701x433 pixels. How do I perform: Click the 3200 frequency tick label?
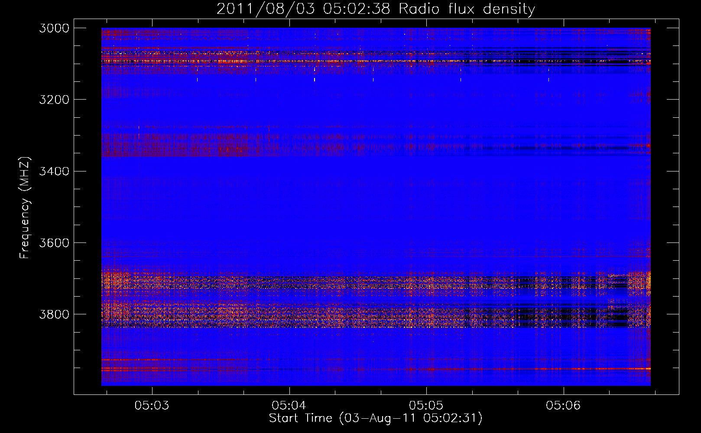pyautogui.click(x=54, y=100)
